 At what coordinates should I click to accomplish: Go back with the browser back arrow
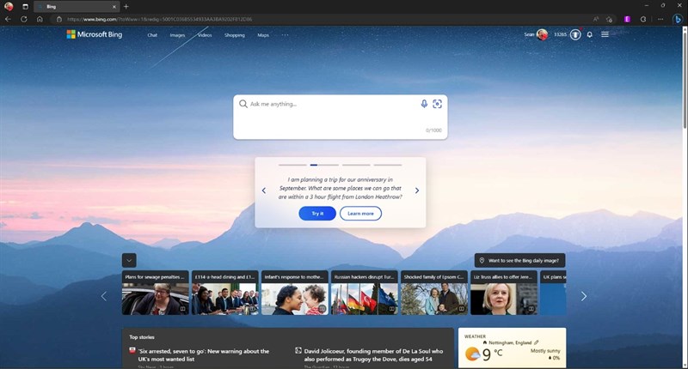coord(8,19)
